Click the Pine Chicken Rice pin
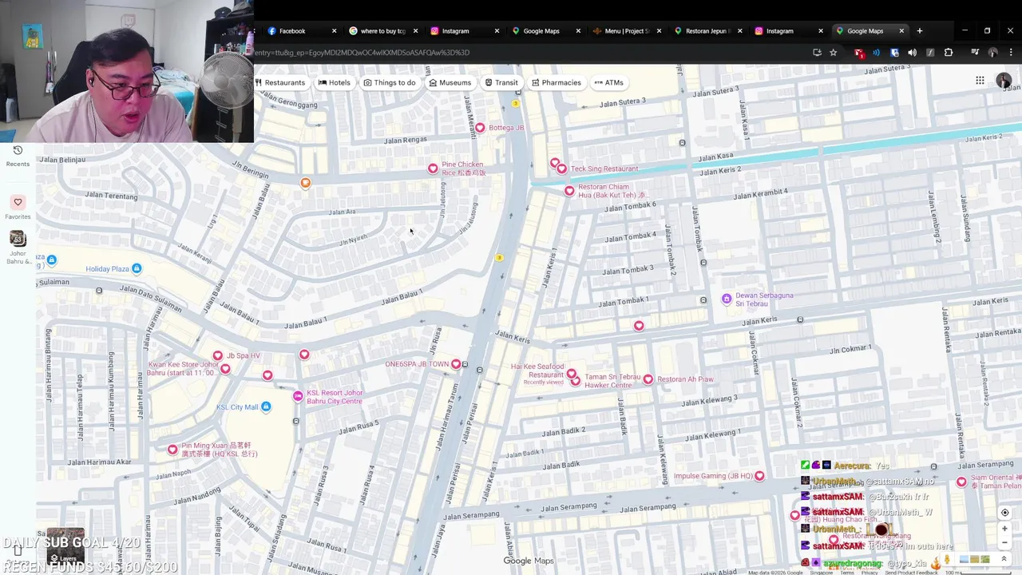 [433, 169]
